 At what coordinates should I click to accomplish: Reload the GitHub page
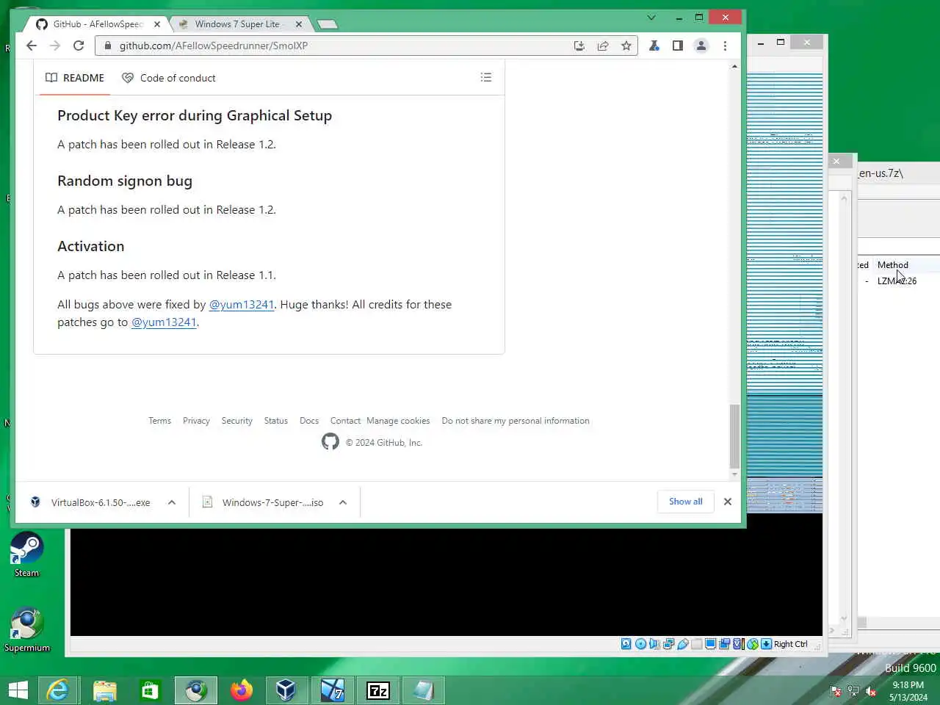tap(79, 46)
